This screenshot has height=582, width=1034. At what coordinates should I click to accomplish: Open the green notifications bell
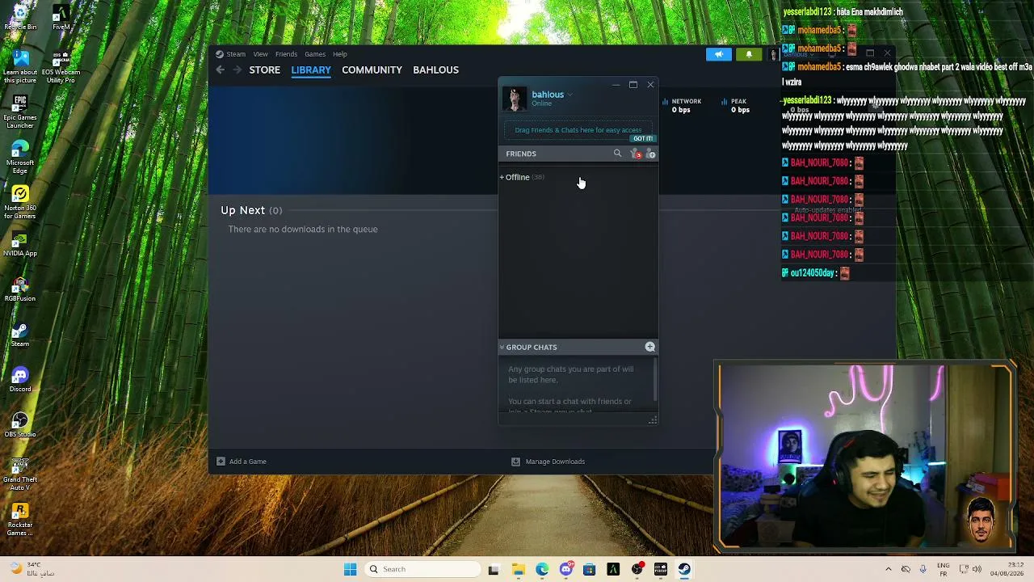749,54
